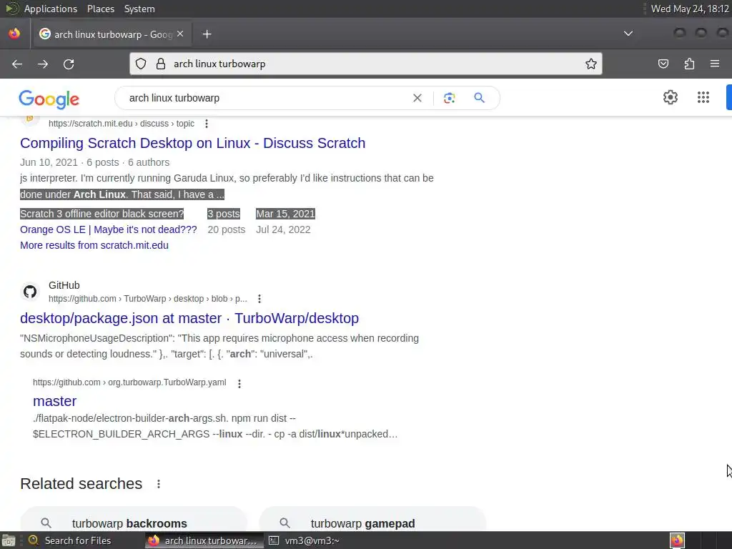Click show desktop icon in bottom panel

(x=9, y=540)
